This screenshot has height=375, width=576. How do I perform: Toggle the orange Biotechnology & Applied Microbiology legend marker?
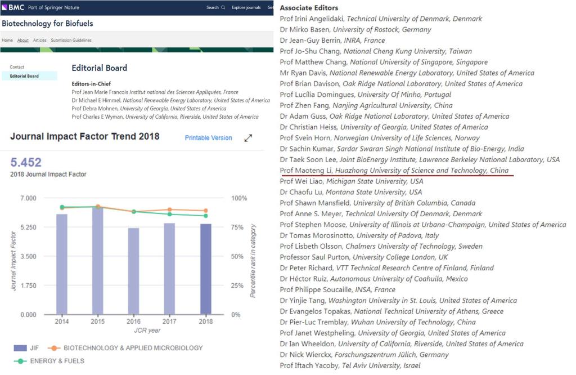pyautogui.click(x=54, y=348)
